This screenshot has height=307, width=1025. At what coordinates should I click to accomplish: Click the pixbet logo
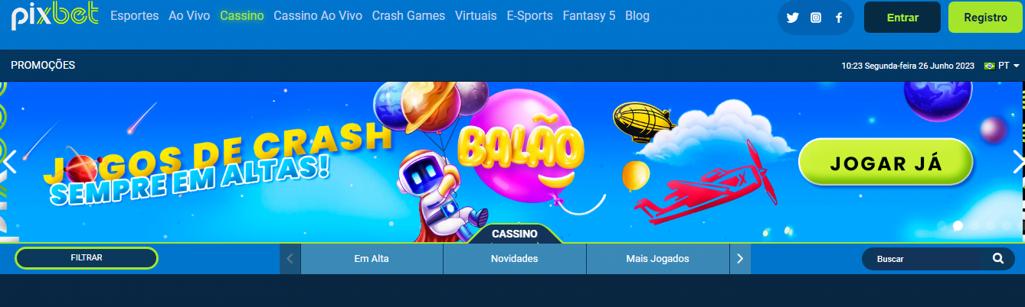click(54, 17)
